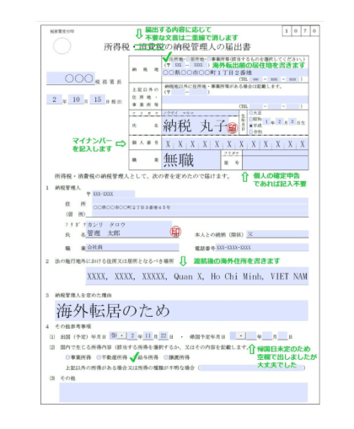This screenshot has height=429, width=354.
Task: Click the birth day field showing 3
Action: point(292,121)
